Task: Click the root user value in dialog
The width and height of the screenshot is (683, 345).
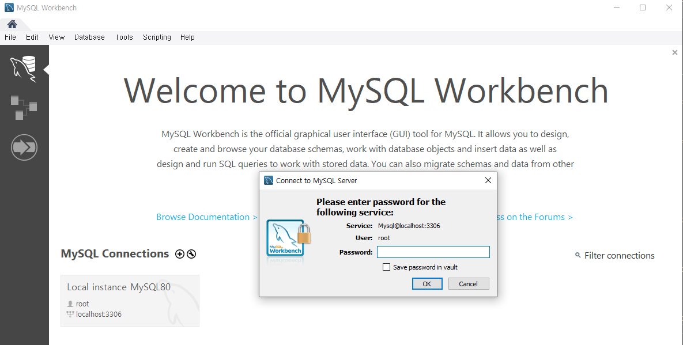Action: (x=384, y=238)
